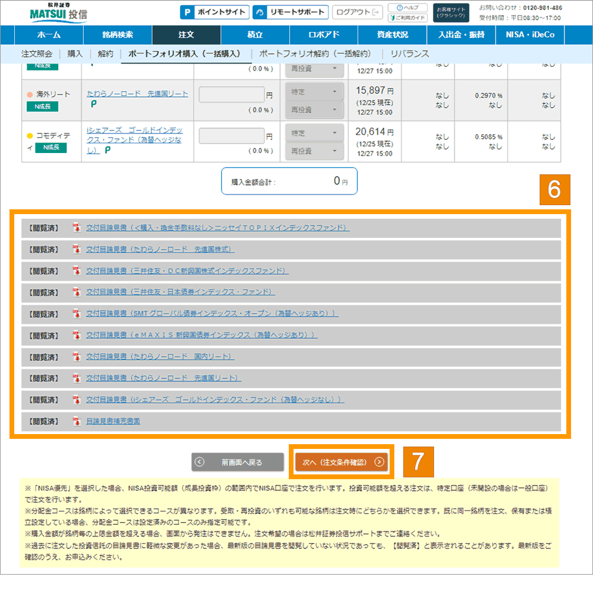Click PDF icon for ニッセイTOPIX prospectus
The width and height of the screenshot is (593, 596).
pos(76,228)
